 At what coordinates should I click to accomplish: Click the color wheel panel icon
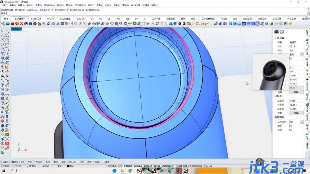[x=307, y=31]
